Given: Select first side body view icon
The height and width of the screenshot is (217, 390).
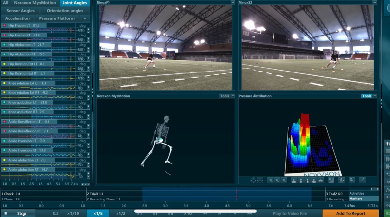Looking at the screenshot, I should (x=301, y=180).
